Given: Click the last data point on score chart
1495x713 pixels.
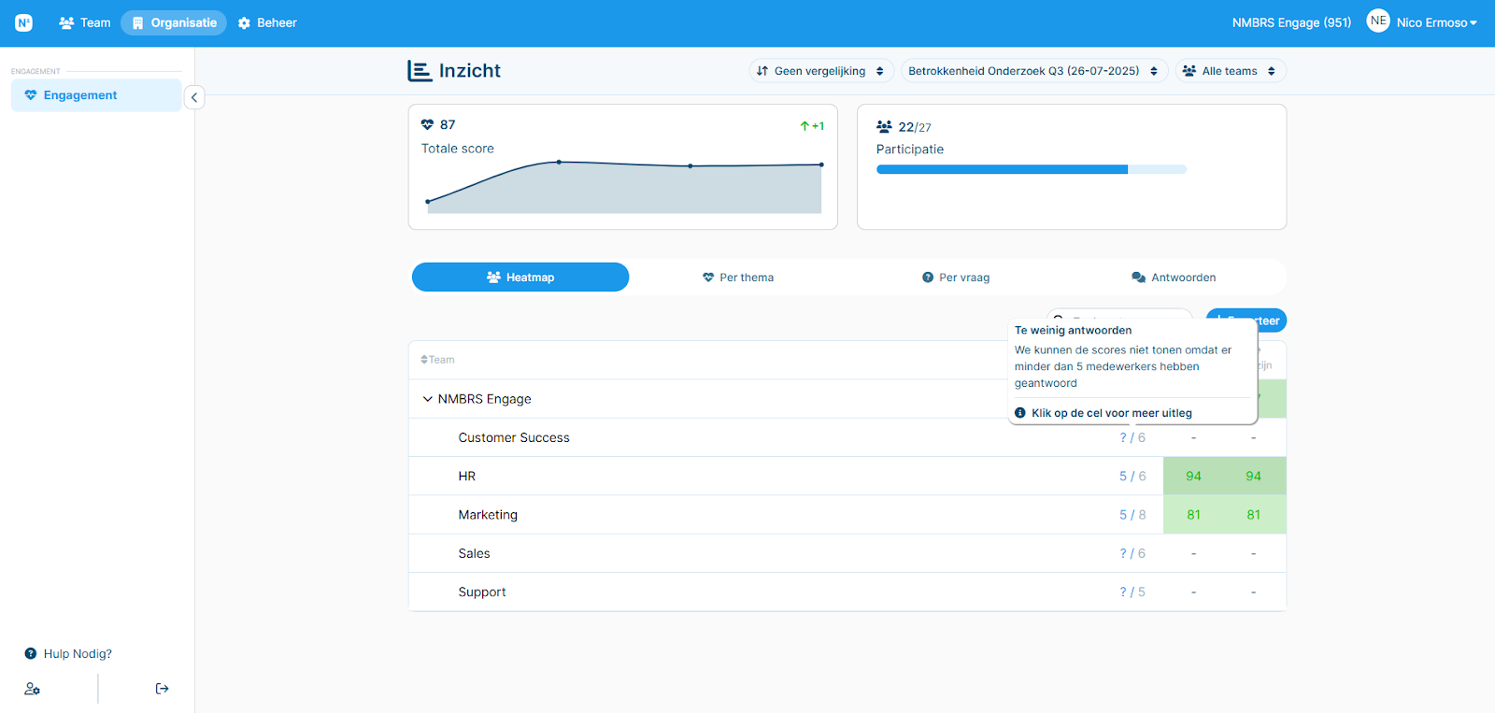Looking at the screenshot, I should click(x=821, y=164).
